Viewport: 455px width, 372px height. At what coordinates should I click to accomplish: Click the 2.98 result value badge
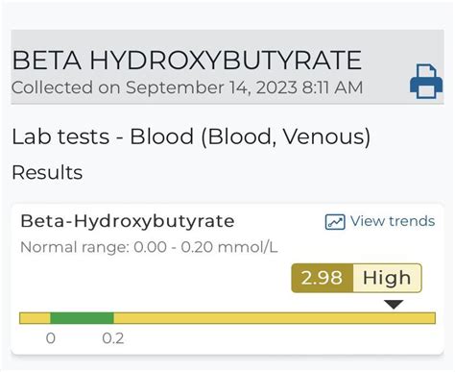323,278
